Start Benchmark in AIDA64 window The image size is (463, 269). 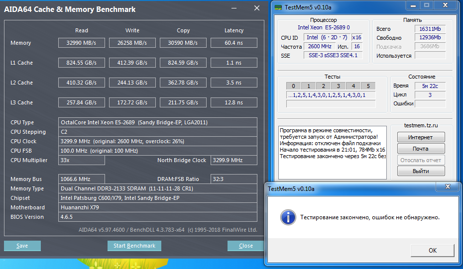point(134,246)
